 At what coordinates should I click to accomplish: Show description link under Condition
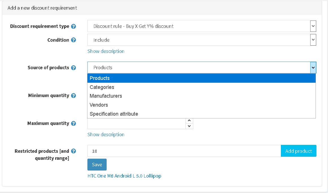click(x=106, y=51)
